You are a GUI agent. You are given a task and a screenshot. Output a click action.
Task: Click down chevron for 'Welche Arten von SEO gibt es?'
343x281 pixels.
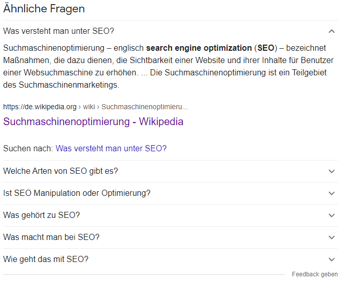coord(331,171)
